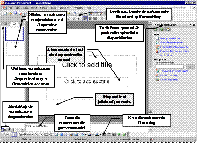The height and width of the screenshot is (147, 198).
Task: Click the Format Painter brush icon
Action: pos(69,13)
